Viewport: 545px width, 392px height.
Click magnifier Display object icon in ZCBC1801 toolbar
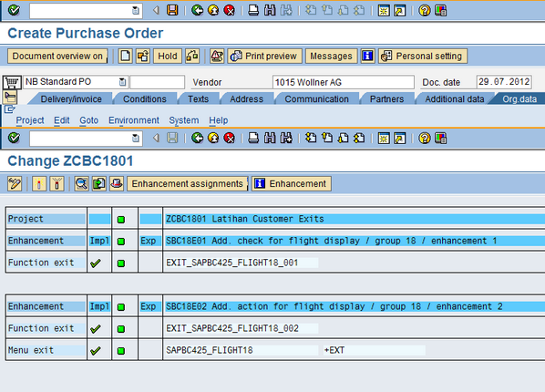(x=82, y=183)
